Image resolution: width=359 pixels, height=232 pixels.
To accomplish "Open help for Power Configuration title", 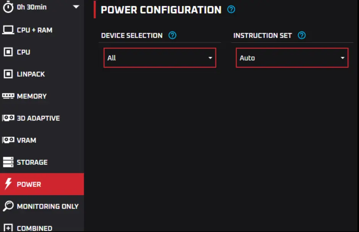I will tap(231, 10).
